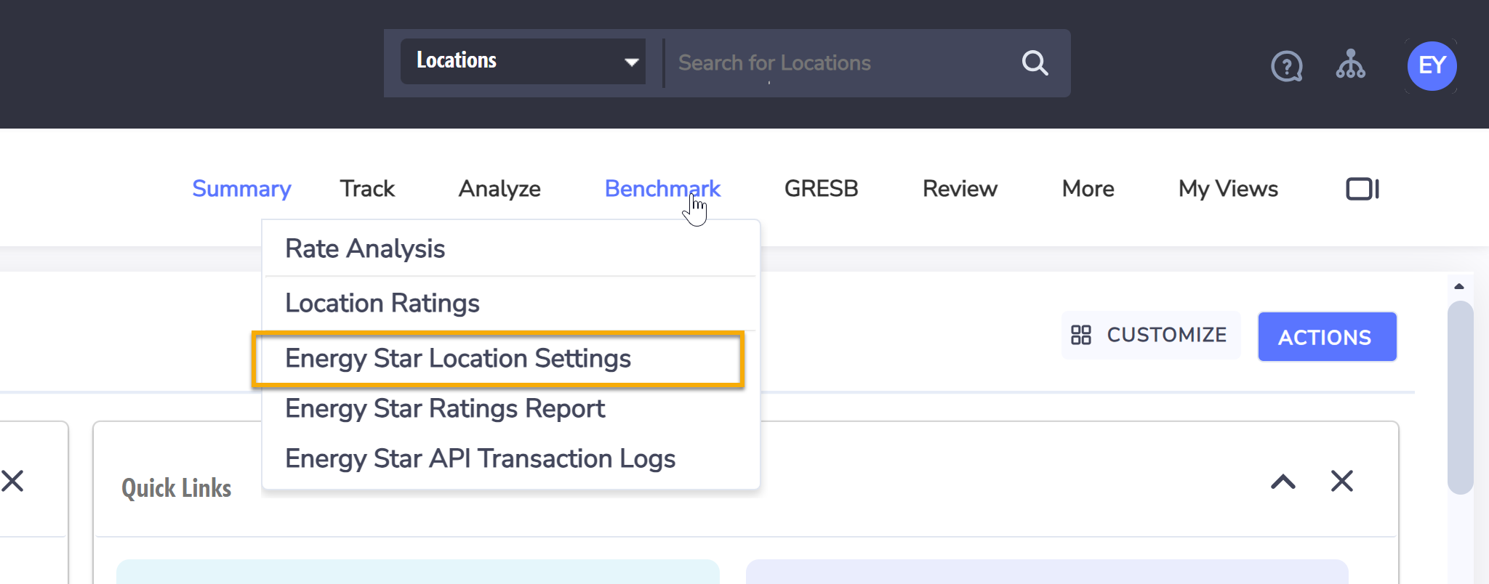Click the vertical scrollbar thumb

click(1460, 397)
